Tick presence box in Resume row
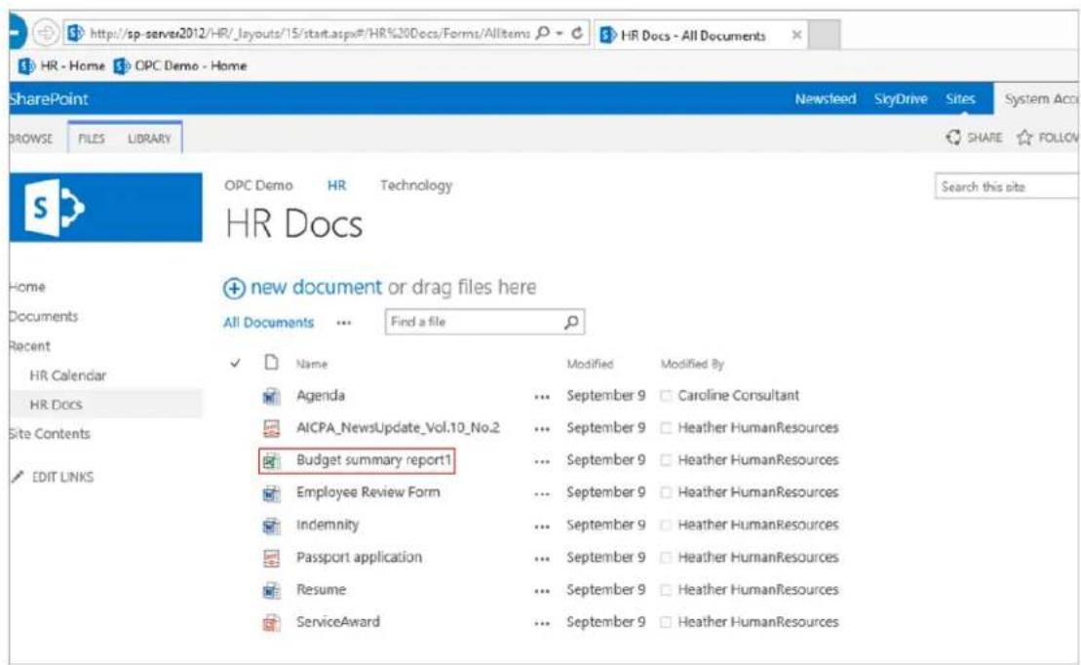 tap(666, 591)
